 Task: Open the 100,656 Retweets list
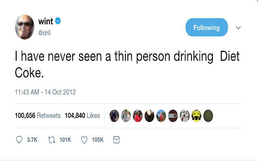[x=37, y=116]
